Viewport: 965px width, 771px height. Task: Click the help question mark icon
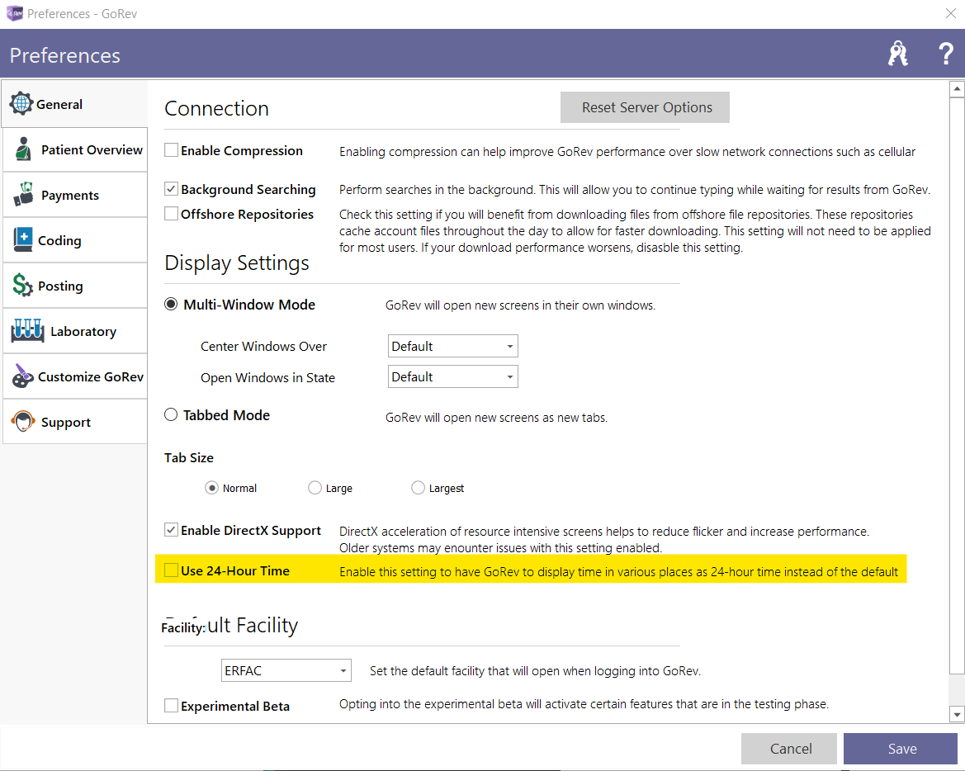tap(946, 54)
